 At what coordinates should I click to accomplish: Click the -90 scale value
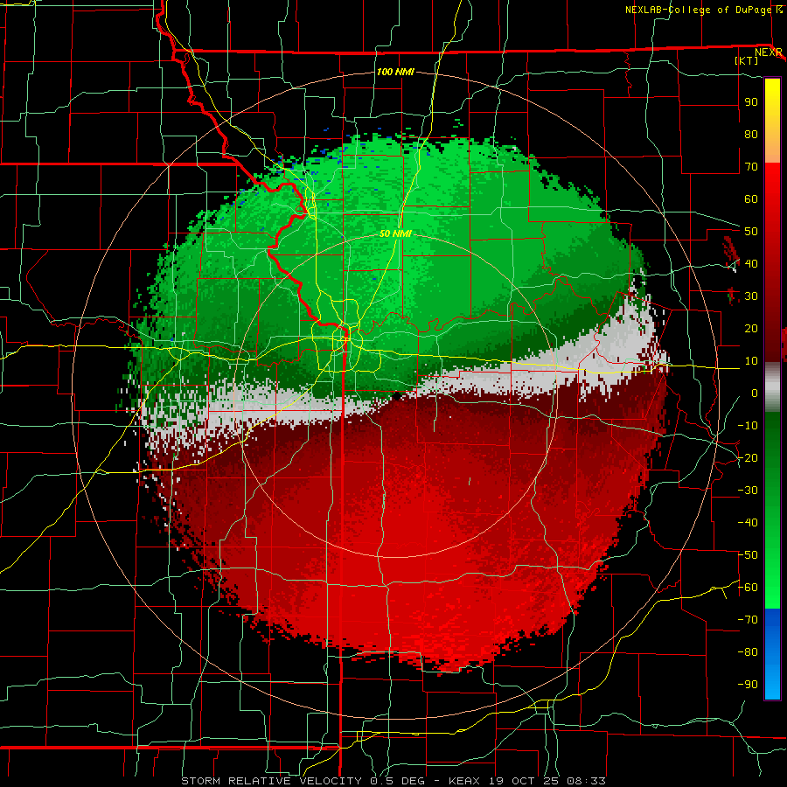(748, 685)
